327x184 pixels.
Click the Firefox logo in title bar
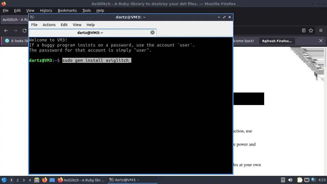pos(4,4)
